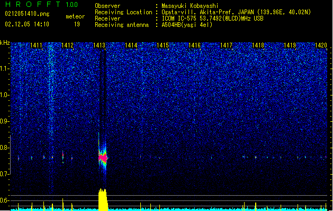
Task: Click the 1418 time marker
Action: pyautogui.click(x=258, y=45)
